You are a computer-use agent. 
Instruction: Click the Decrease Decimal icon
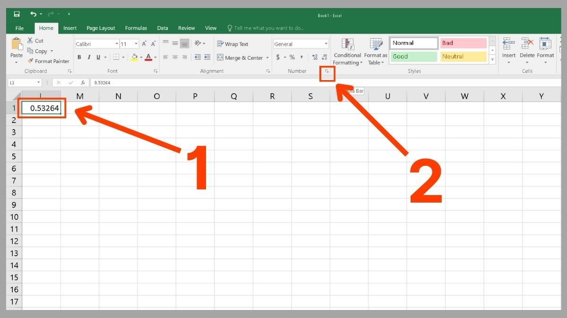point(325,57)
